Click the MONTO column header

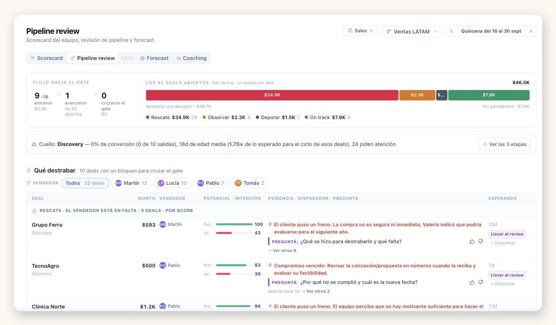pos(146,199)
